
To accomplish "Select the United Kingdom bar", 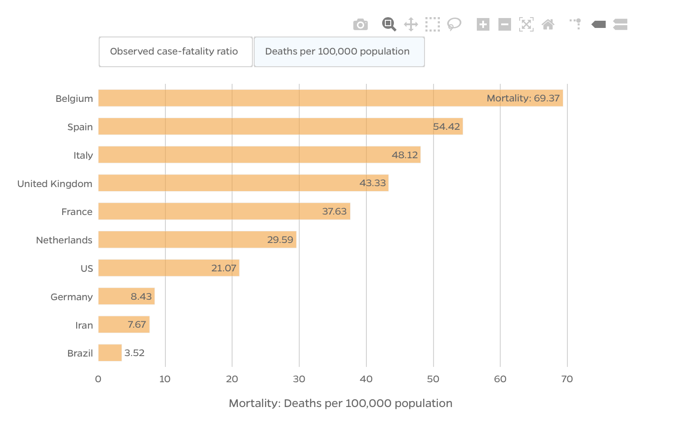I will [243, 183].
